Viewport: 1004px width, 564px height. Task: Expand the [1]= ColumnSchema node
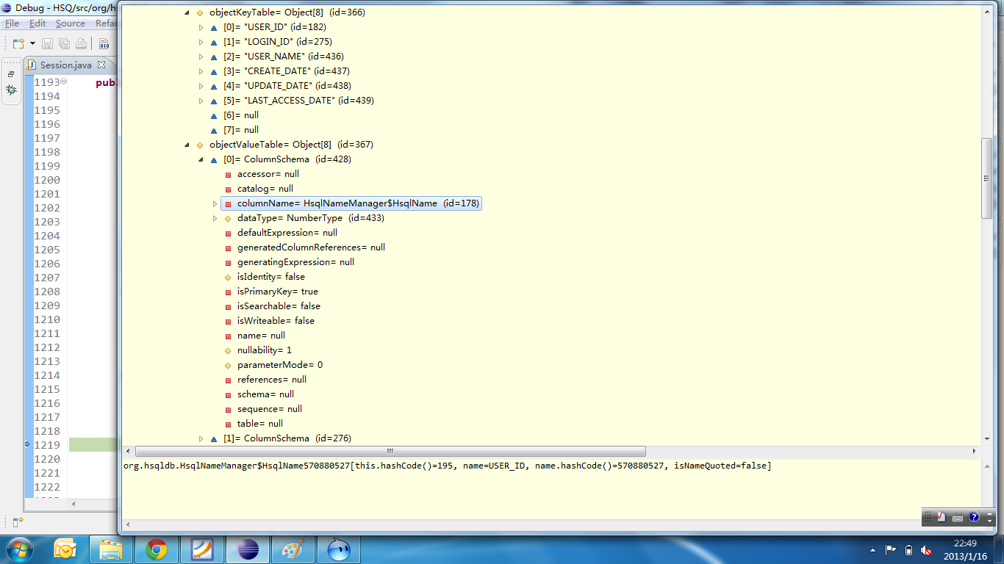tap(201, 438)
